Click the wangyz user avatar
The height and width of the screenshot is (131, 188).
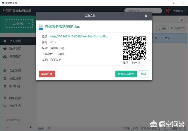tap(168, 11)
